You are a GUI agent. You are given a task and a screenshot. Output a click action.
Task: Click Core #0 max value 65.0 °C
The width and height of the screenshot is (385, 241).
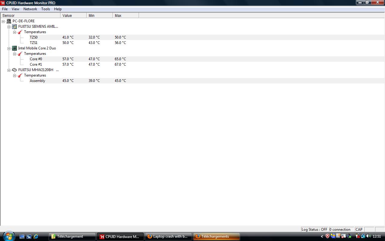tap(120, 59)
